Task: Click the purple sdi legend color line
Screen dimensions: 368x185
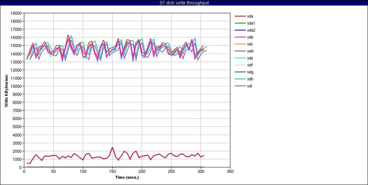Action: point(240,86)
